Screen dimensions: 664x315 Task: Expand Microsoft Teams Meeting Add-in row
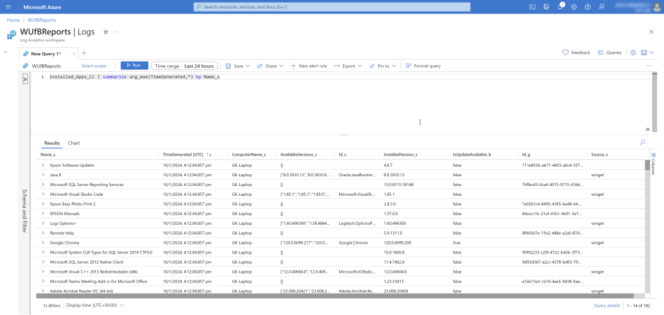43,281
